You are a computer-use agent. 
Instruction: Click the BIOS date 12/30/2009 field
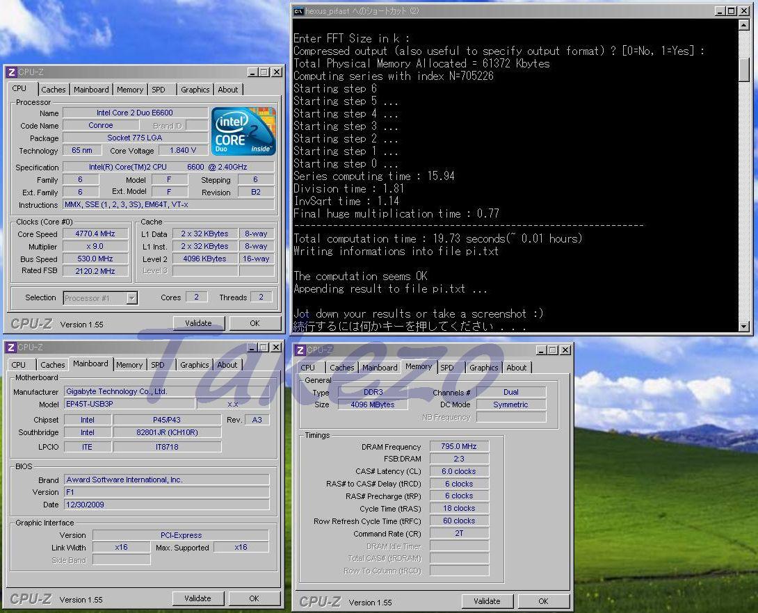[166, 505]
